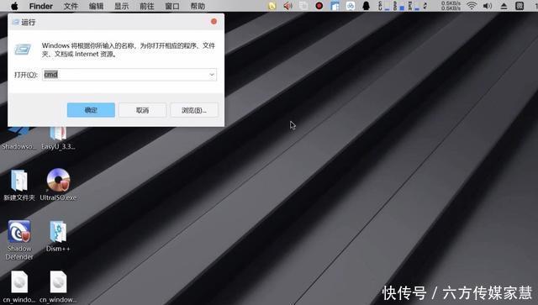Open the volume menu bar icon

pyautogui.click(x=488, y=6)
